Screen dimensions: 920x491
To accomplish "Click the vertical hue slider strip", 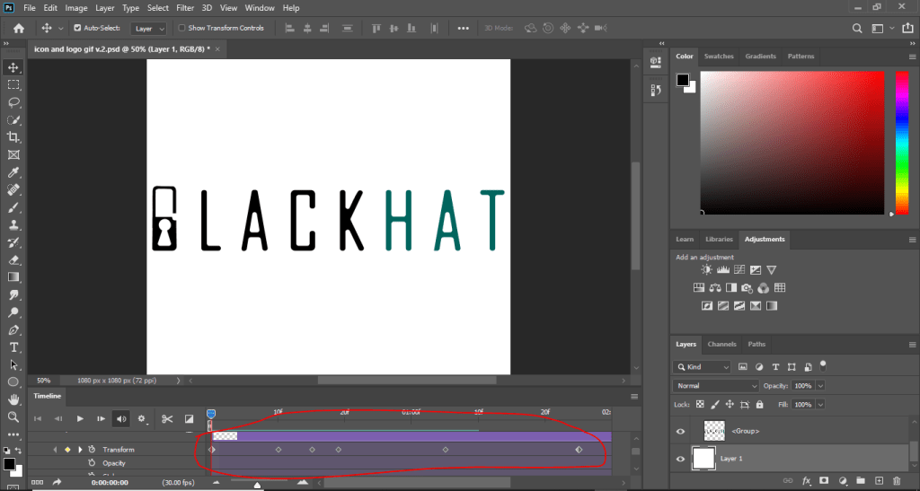I will click(x=901, y=143).
